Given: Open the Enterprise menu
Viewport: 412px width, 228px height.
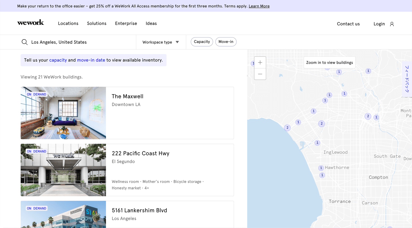Looking at the screenshot, I should [x=126, y=24].
